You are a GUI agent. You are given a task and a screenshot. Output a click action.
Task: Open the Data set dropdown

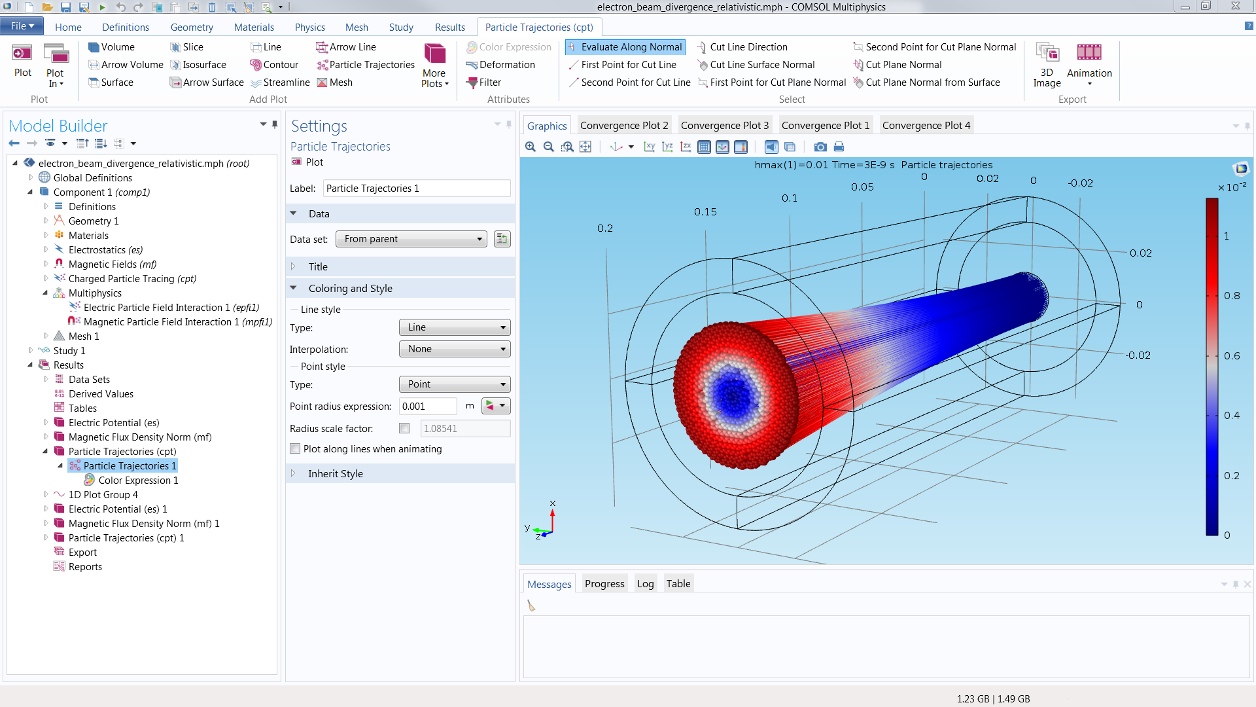(412, 239)
